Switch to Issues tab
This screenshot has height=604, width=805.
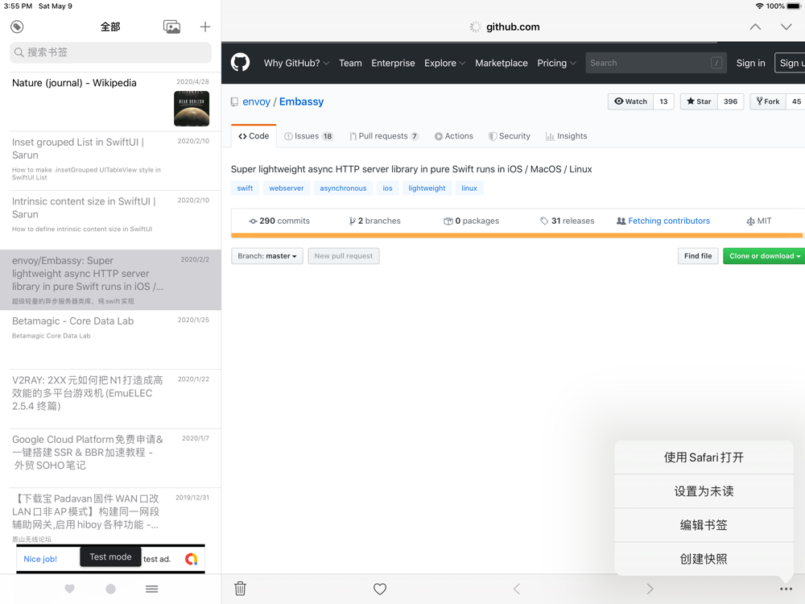[x=308, y=136]
